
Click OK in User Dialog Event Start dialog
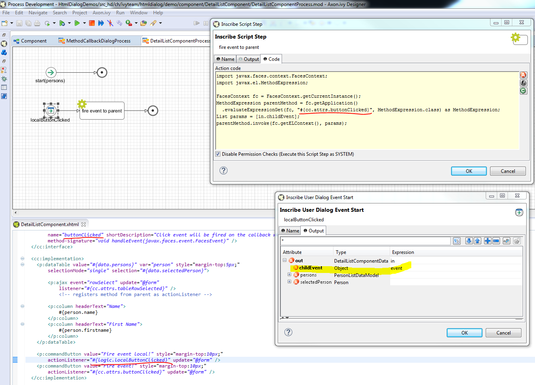tap(464, 333)
